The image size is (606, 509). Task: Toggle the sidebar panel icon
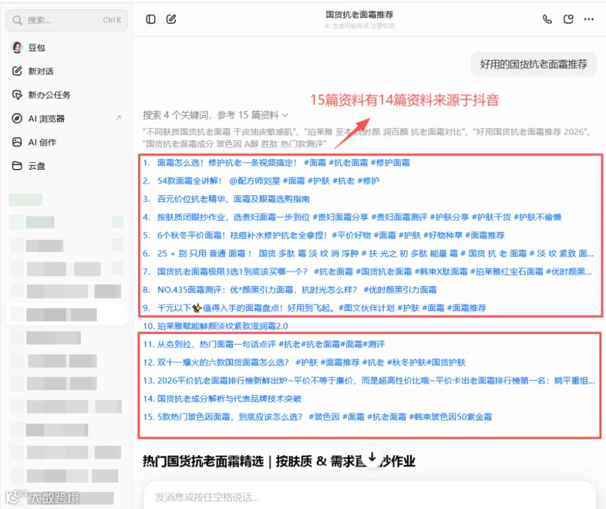(x=151, y=20)
